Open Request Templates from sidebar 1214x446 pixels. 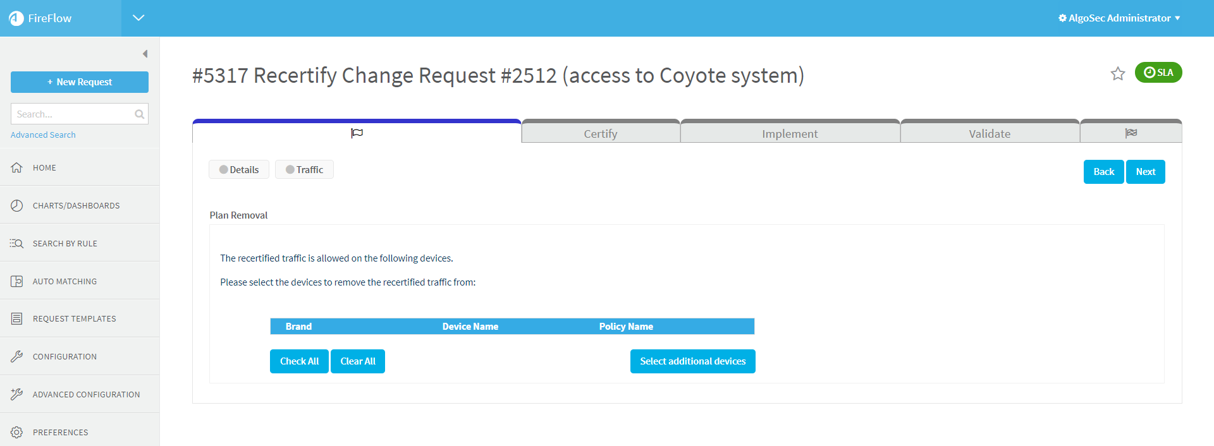click(x=74, y=319)
